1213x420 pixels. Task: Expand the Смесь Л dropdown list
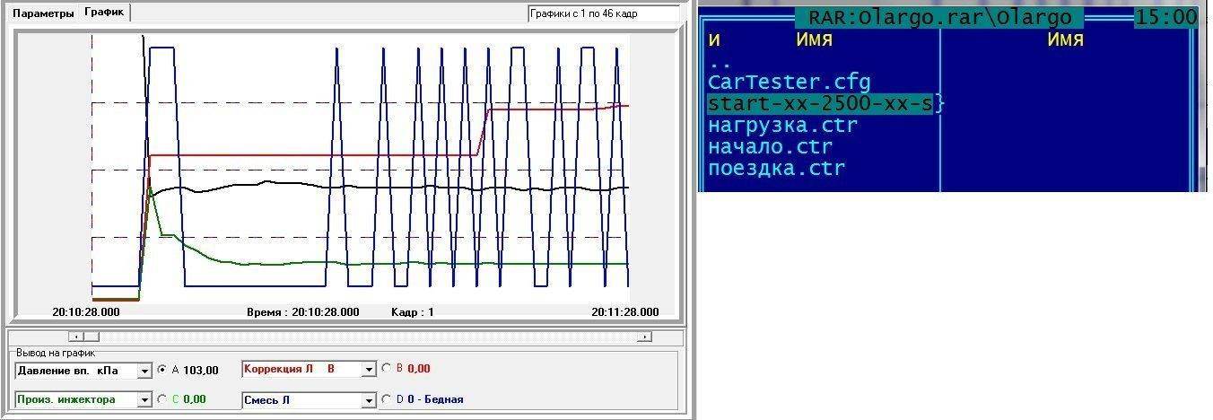[x=368, y=400]
